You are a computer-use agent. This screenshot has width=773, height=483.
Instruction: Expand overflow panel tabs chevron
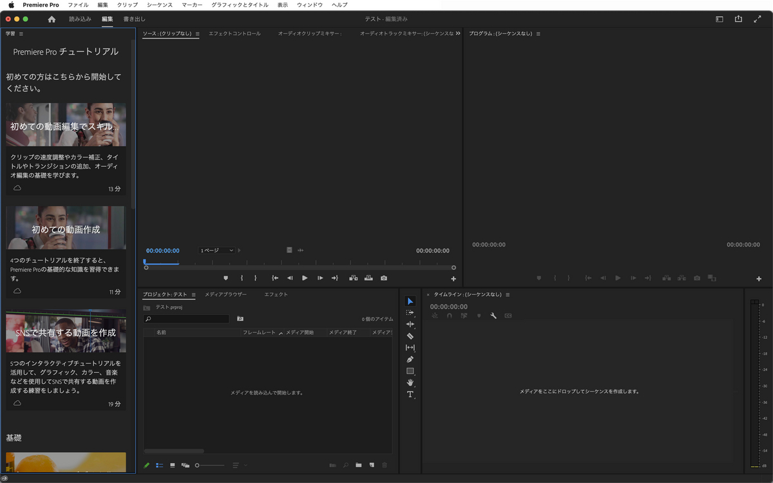(458, 33)
